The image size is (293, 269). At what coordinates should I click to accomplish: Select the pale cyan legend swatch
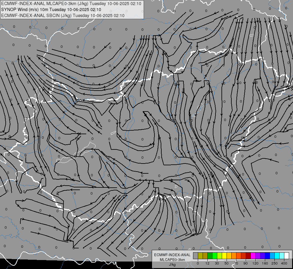[282, 256]
